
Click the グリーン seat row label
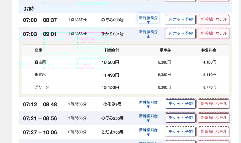(x=42, y=87)
